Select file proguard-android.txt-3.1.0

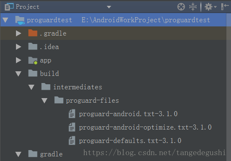[128, 114]
